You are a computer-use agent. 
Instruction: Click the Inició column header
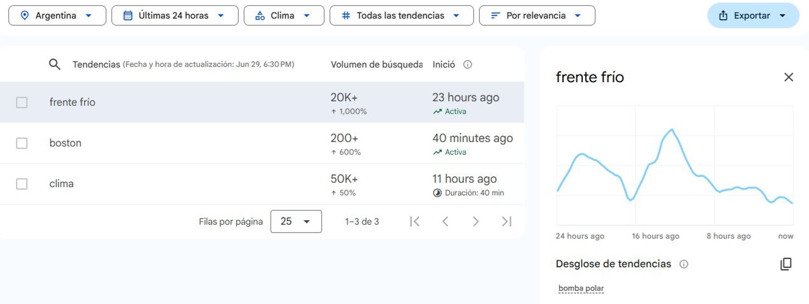point(444,64)
